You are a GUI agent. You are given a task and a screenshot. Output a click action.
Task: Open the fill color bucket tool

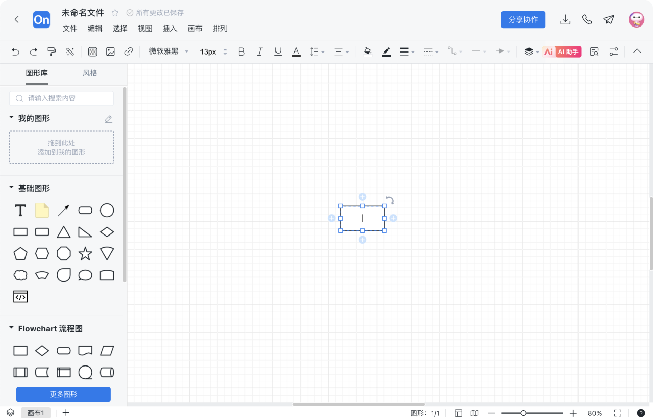[x=367, y=51]
